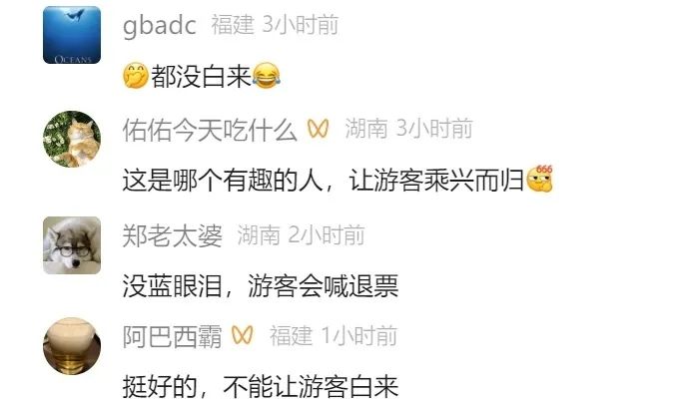The image size is (692, 410).
Task: Open 郑老太婆's husky-with-glasses avatar
Action: tap(72, 245)
